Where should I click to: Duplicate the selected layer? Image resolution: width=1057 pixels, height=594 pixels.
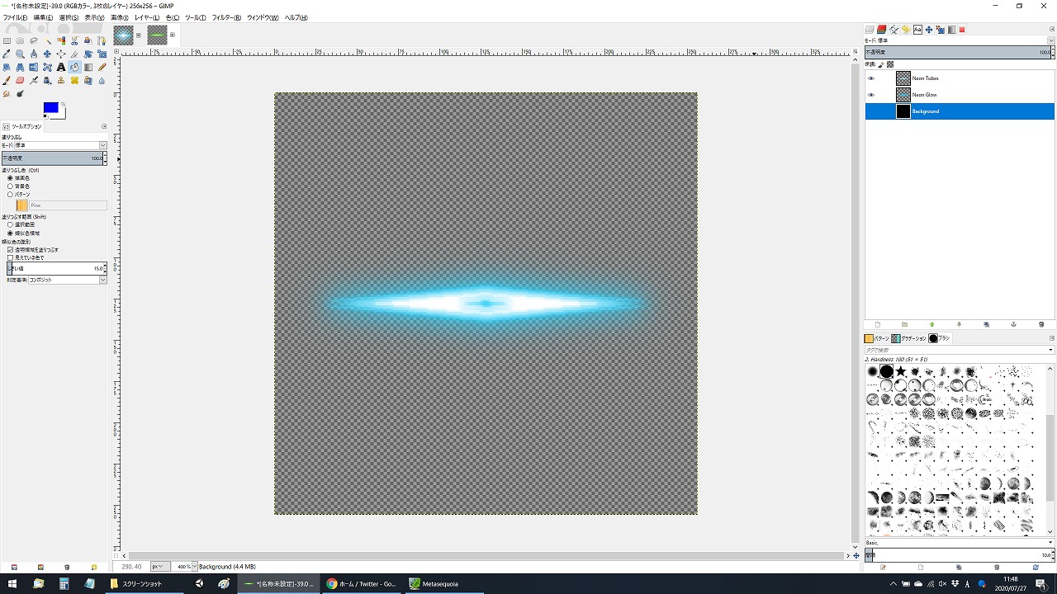[986, 324]
